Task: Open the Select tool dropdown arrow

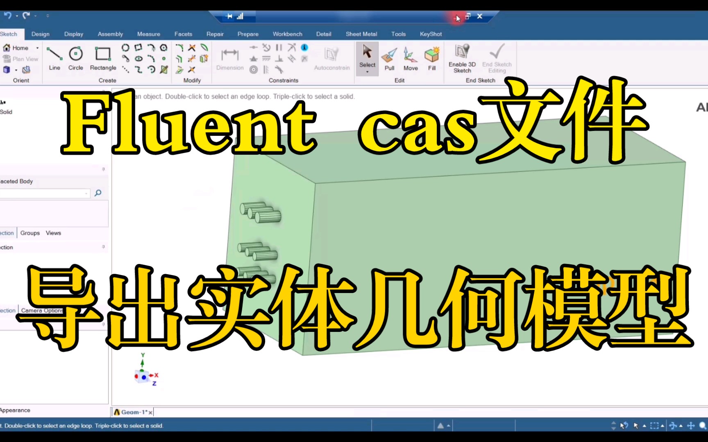Action: [367, 72]
